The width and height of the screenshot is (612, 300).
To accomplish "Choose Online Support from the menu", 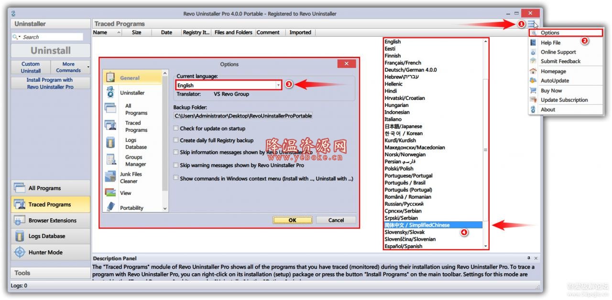I will tap(566, 52).
